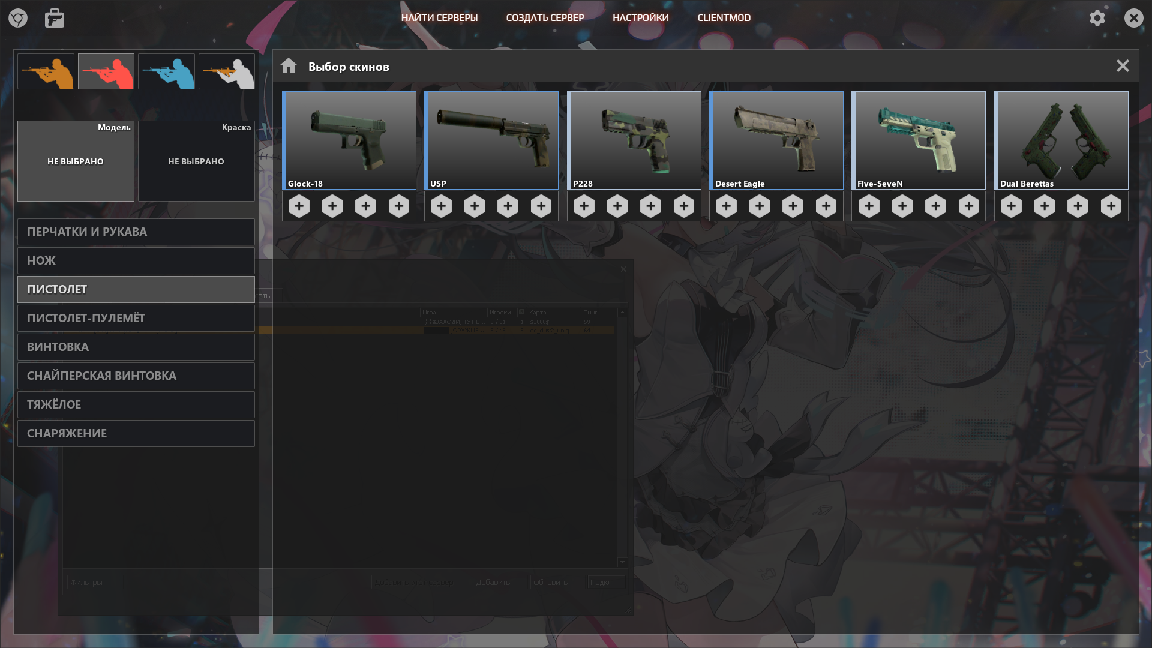Image resolution: width=1152 pixels, height=648 pixels.
Task: Click Фильтры in background server browser
Action: 95,582
